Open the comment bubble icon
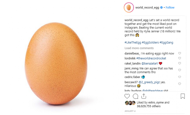190x115 pixels. coord(135,96)
